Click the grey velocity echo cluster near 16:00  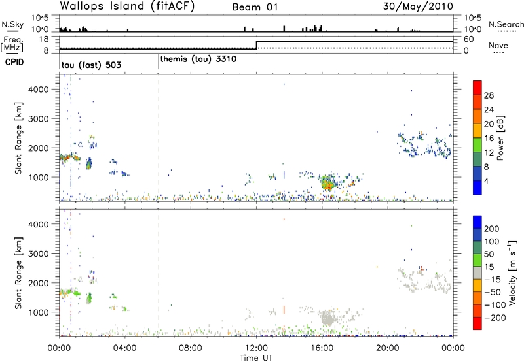pos(328,318)
